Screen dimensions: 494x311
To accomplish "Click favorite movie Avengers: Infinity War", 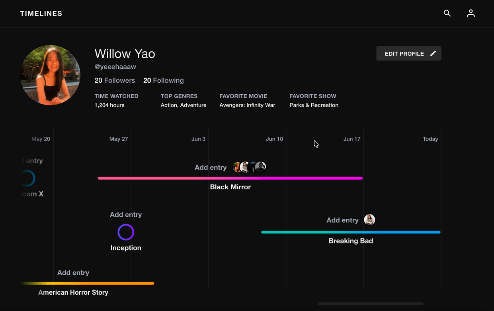I will click(x=247, y=105).
